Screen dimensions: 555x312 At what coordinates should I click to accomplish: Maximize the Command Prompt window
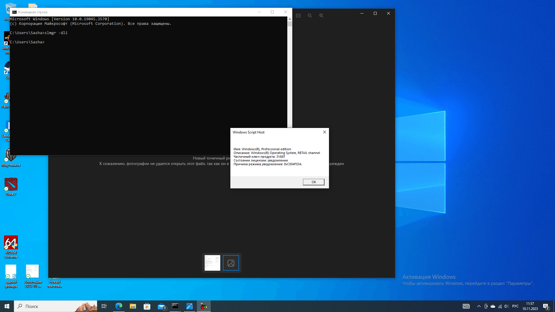tap(272, 12)
